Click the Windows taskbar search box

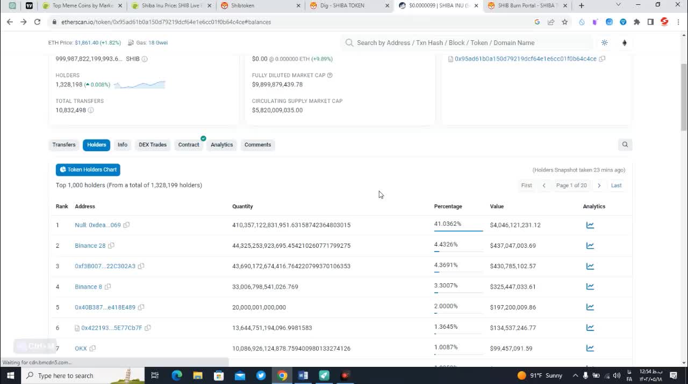(83, 375)
